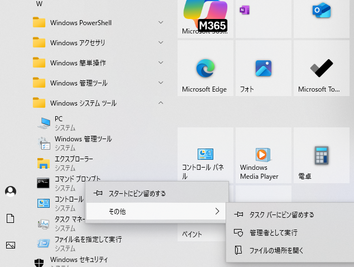
Task: Collapse the Windows システム ツール folder
Action: 99,103
